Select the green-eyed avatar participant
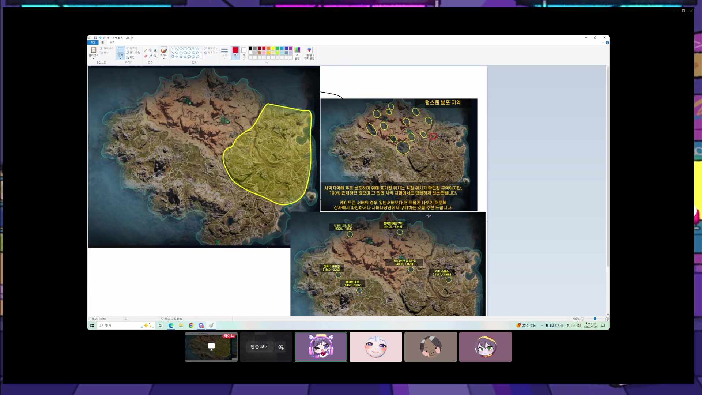 [486, 347]
